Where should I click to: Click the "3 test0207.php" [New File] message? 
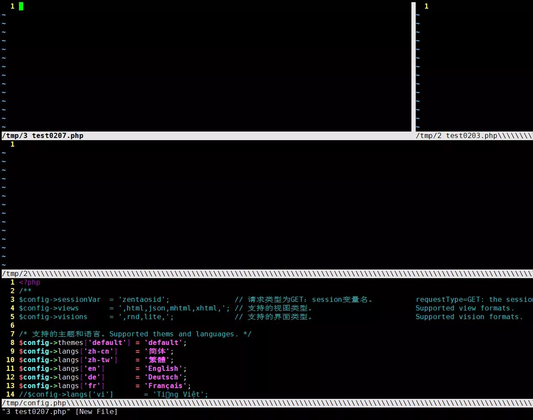pyautogui.click(x=60, y=412)
